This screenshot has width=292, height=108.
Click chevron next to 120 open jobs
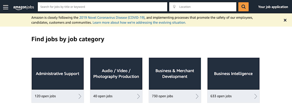click(80, 96)
